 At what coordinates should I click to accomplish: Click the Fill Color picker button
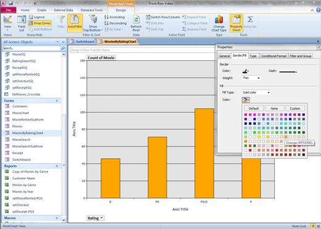(x=246, y=100)
